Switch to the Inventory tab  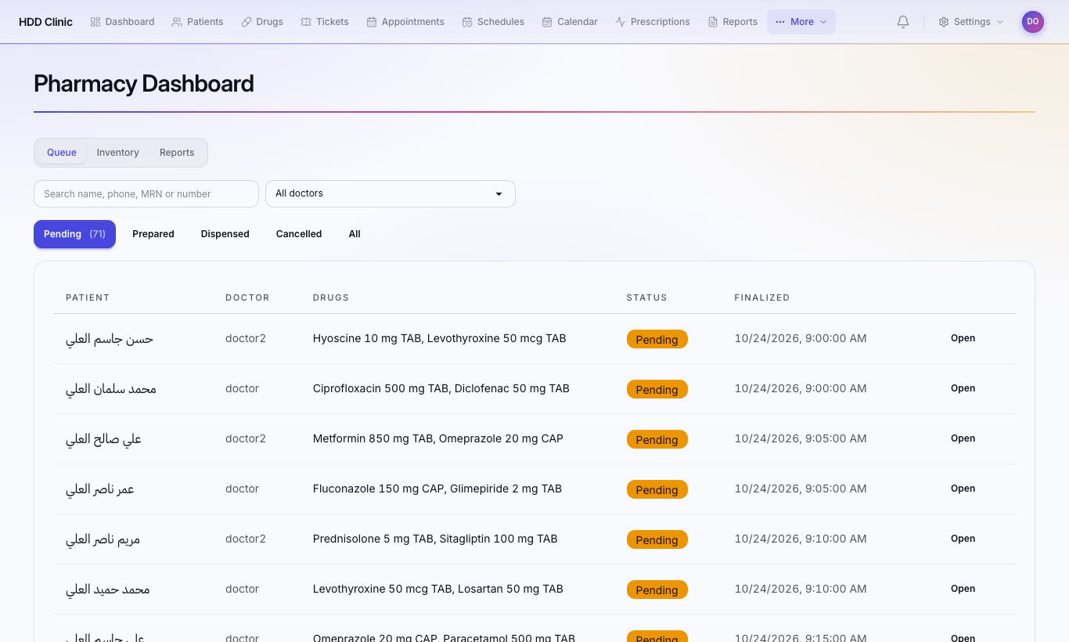point(118,153)
